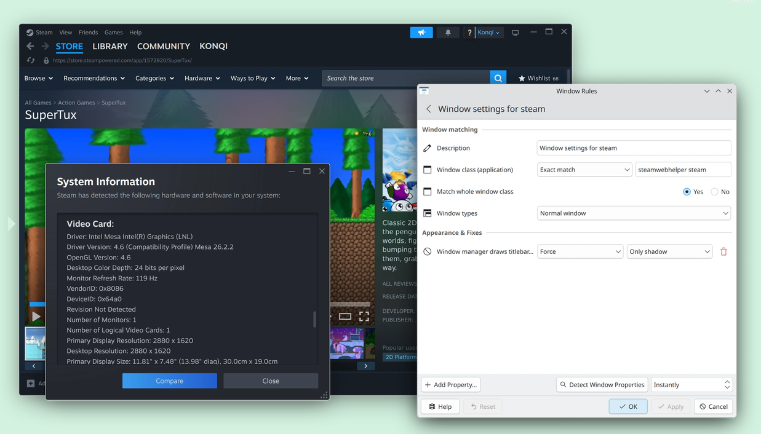Focus the Search the store field
The image size is (761, 434).
[x=406, y=78]
